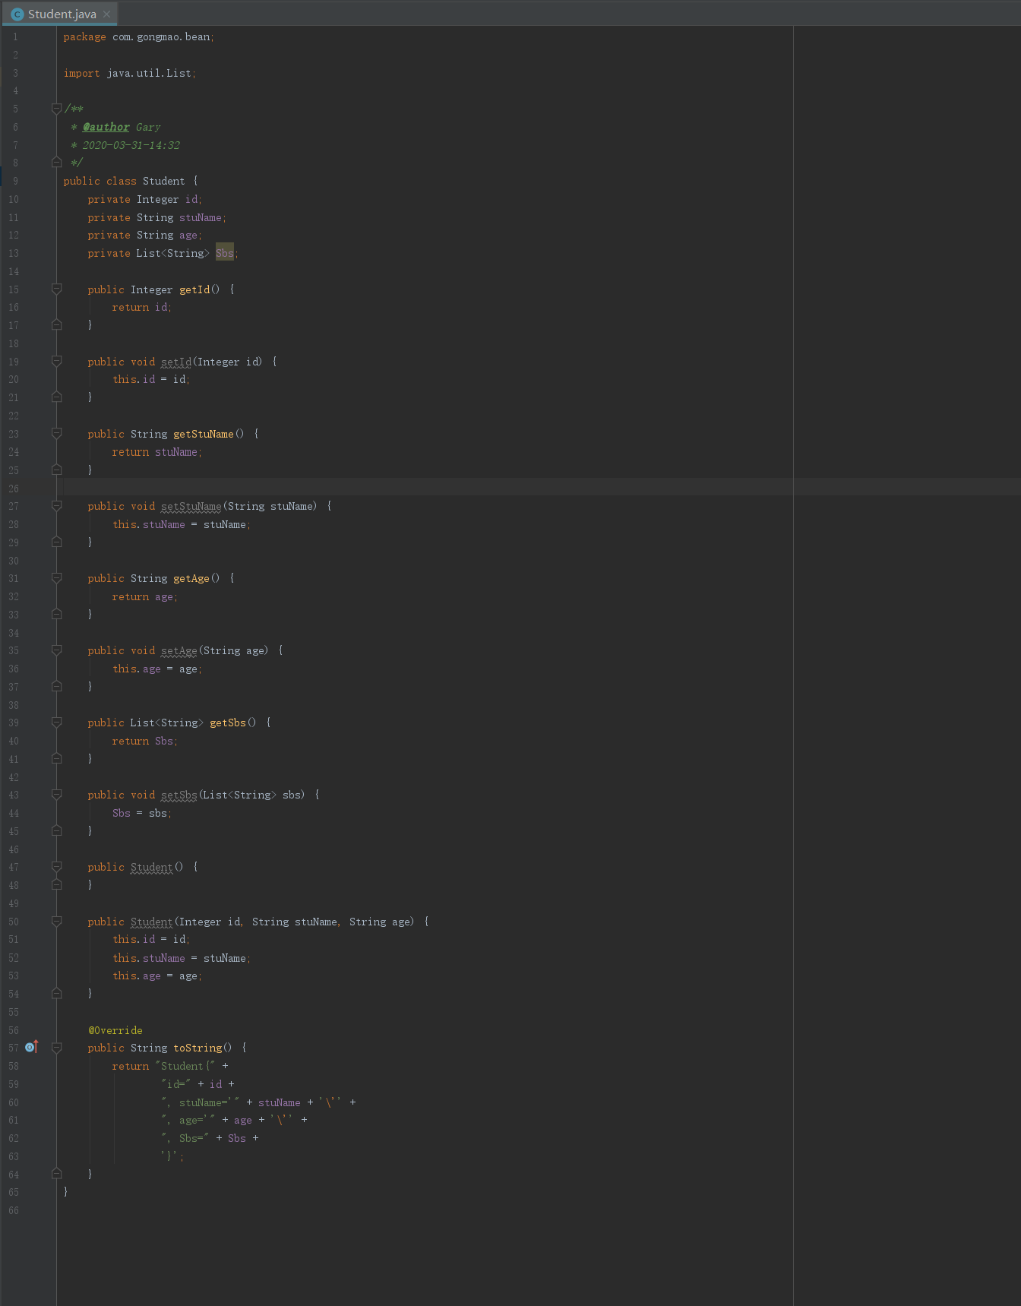This screenshot has width=1021, height=1306.
Task: Click the underlined 'setStuName' method name
Action: pos(191,506)
